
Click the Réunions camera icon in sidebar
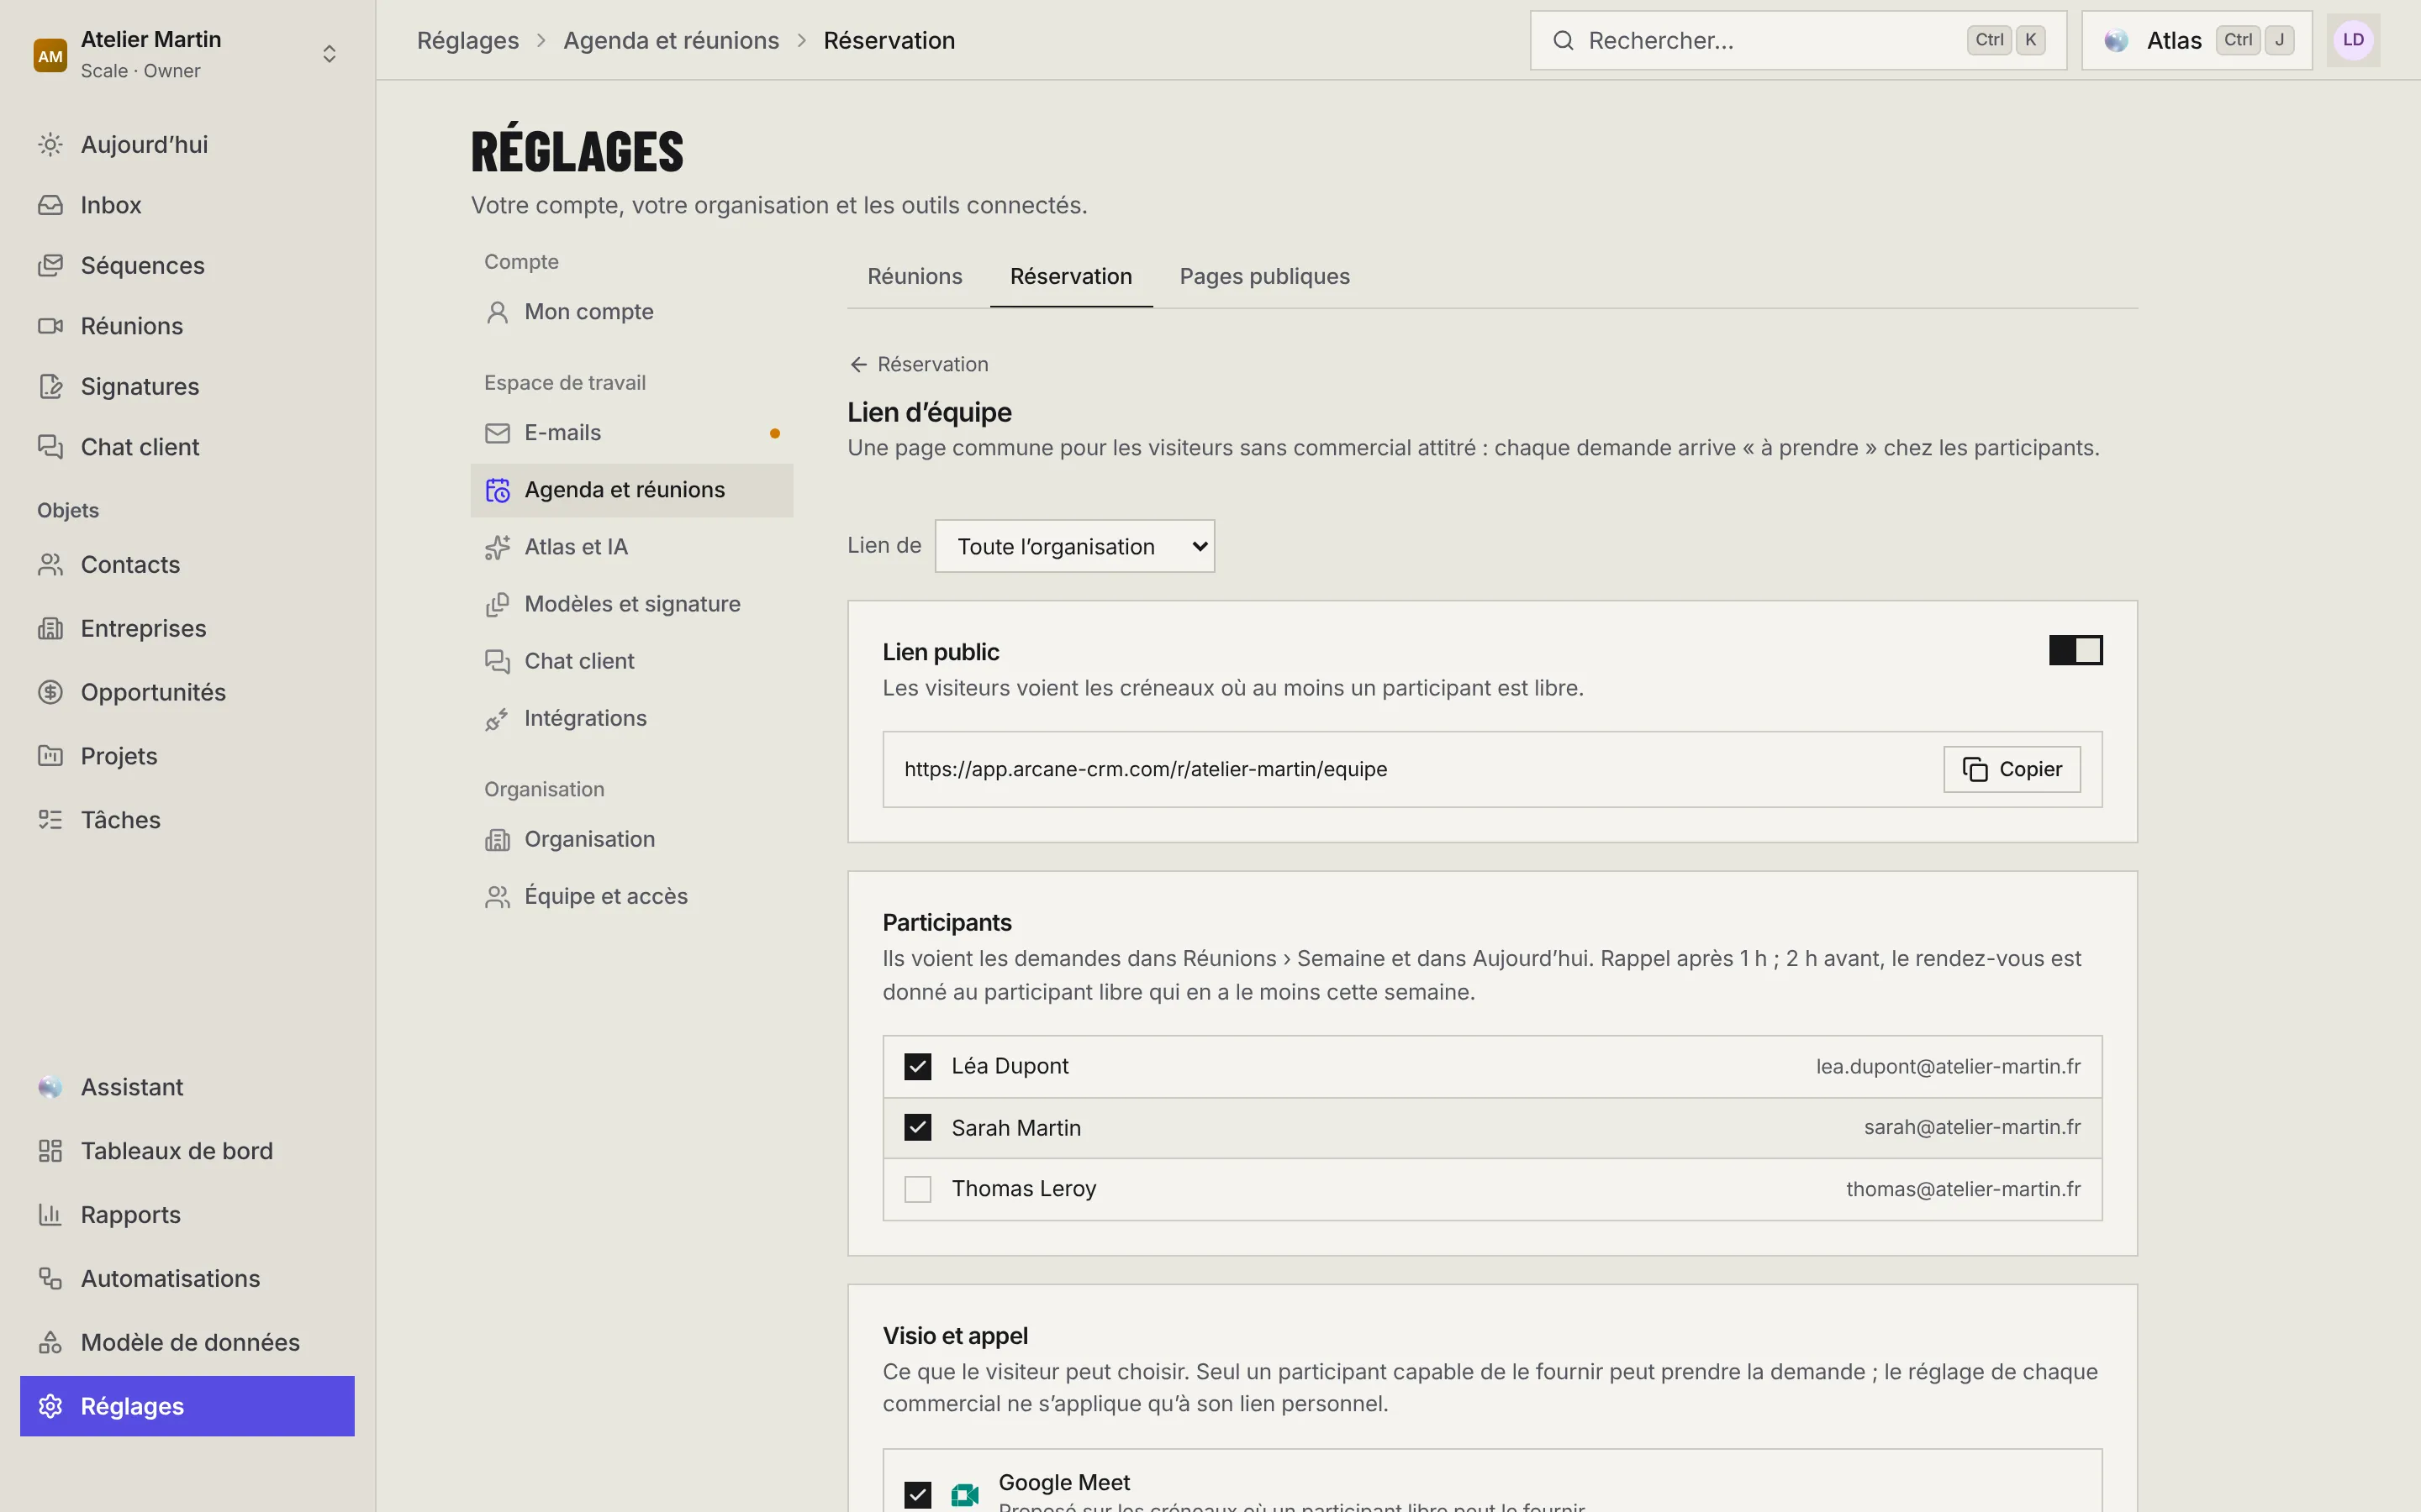click(x=50, y=326)
